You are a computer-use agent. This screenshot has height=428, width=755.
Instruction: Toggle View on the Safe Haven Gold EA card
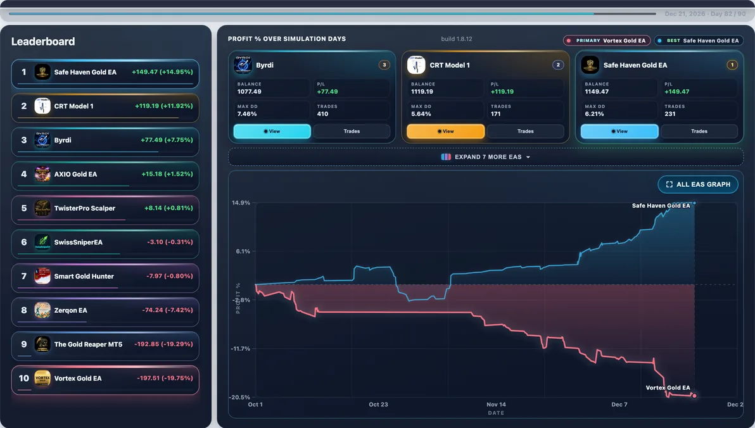(619, 132)
